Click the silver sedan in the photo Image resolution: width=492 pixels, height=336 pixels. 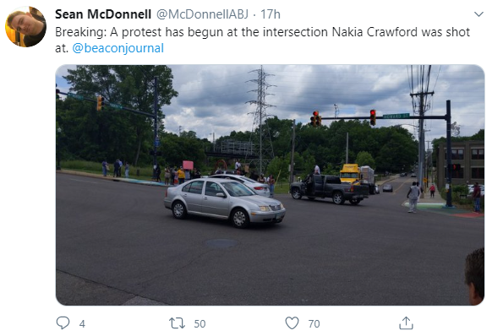pyautogui.click(x=225, y=203)
